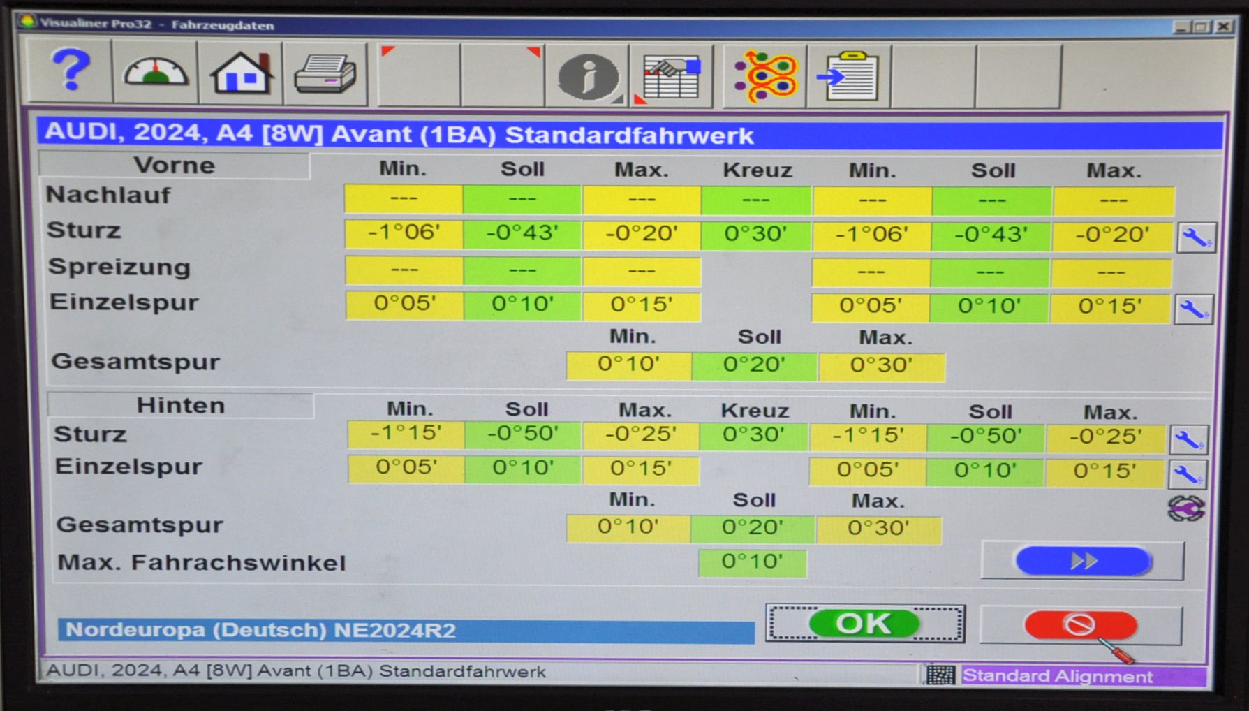Select the Gesamtspur label under Vorne
Viewport: 1249px width, 711px height.
(135, 362)
